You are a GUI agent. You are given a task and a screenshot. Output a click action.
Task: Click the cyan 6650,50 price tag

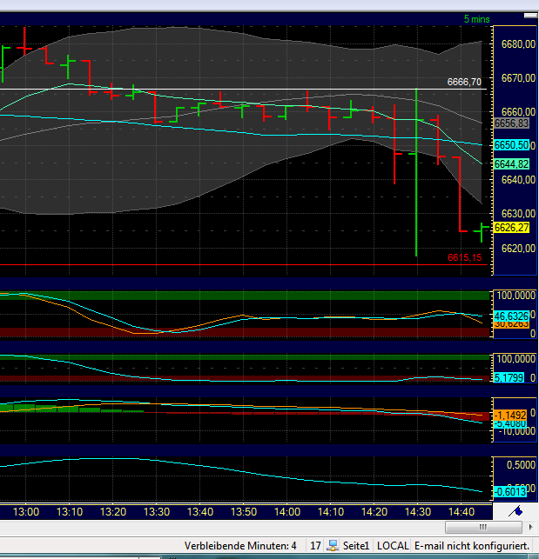point(511,145)
